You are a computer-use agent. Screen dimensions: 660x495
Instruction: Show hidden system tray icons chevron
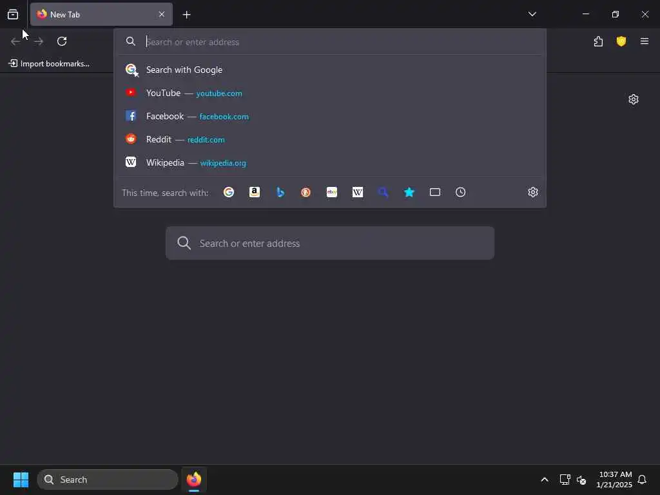(x=544, y=480)
